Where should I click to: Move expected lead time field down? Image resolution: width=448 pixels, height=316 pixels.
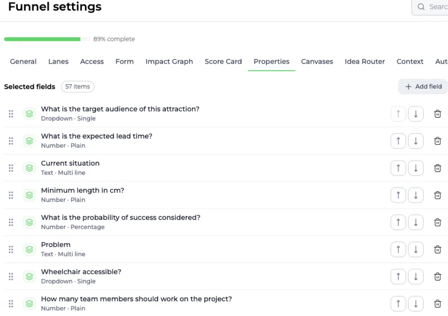click(416, 141)
